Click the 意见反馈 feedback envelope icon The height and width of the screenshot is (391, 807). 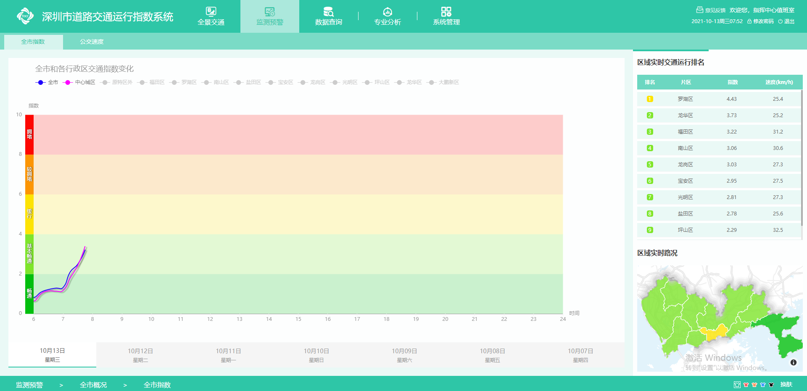tap(699, 10)
